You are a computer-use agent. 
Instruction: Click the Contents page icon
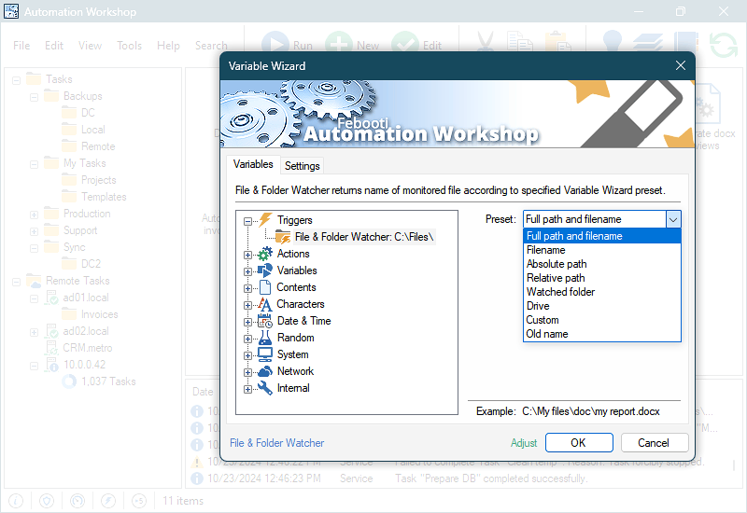click(265, 287)
